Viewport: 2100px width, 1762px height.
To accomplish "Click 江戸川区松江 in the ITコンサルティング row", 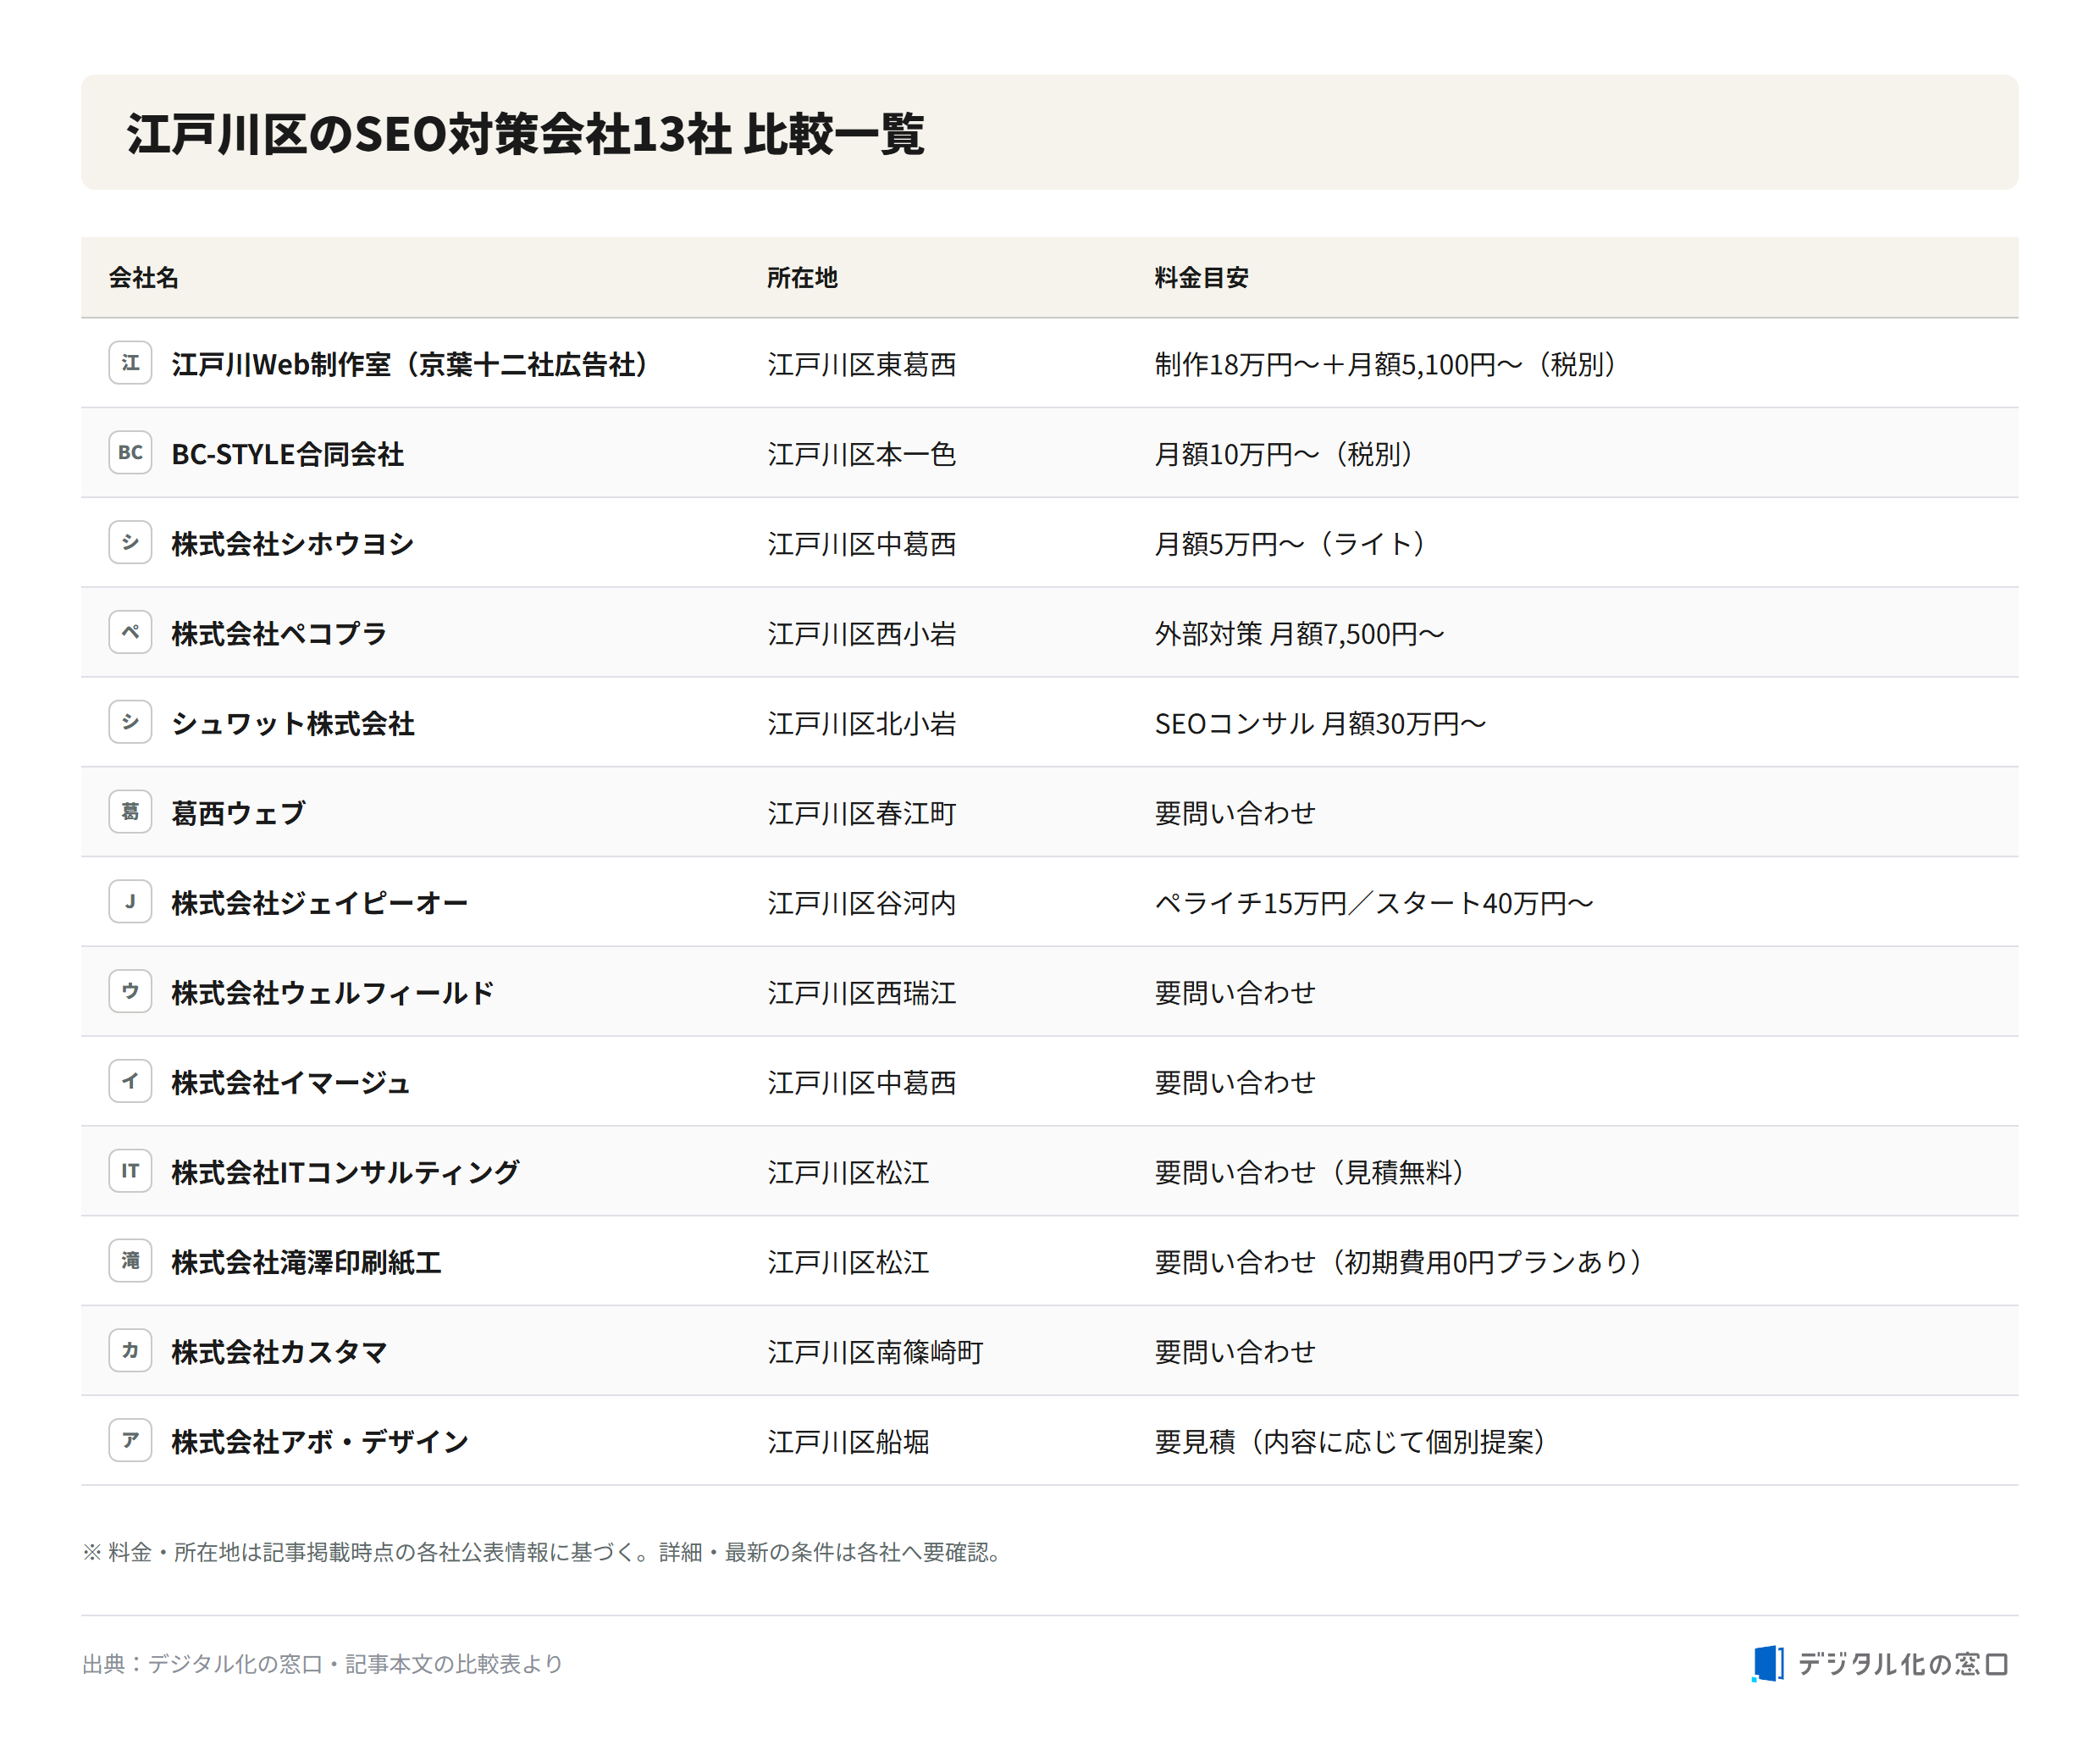I will (x=849, y=1172).
